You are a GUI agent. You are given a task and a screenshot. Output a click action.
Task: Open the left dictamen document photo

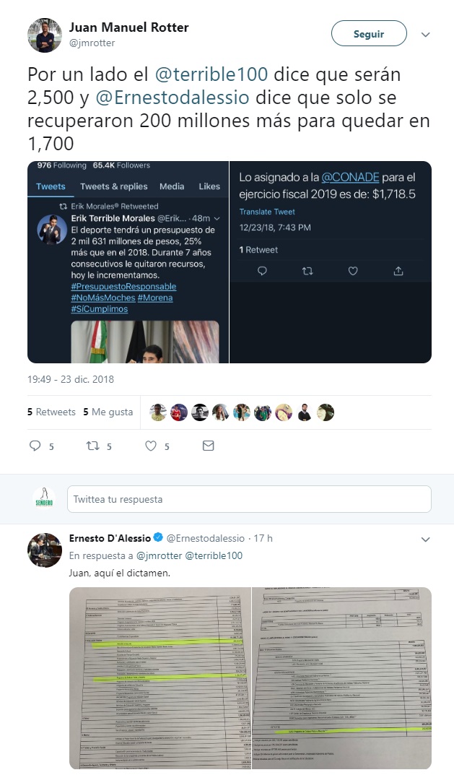coord(160,678)
